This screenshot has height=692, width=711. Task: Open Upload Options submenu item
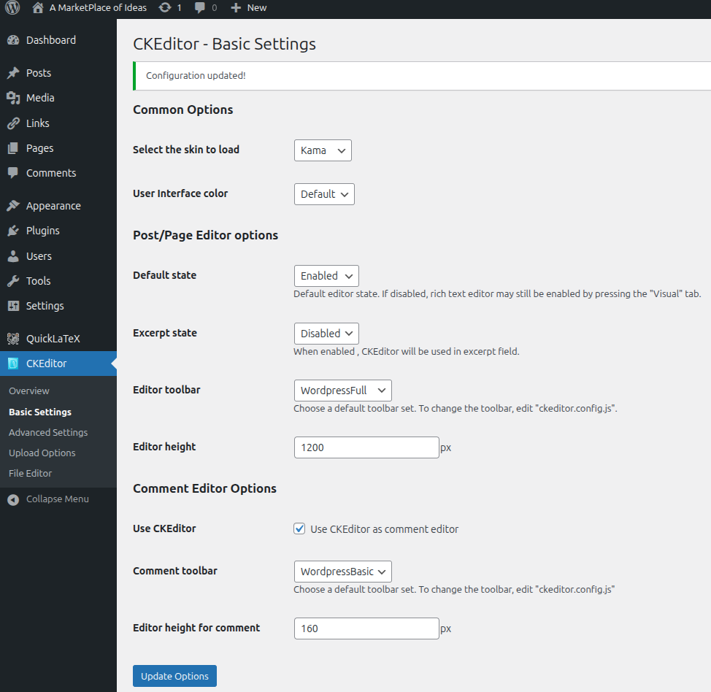coord(42,453)
